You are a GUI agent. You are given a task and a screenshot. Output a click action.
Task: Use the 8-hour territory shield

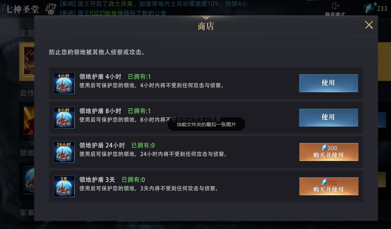pyautogui.click(x=328, y=117)
